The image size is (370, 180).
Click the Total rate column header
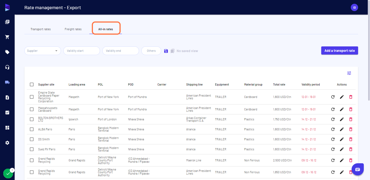279,84
